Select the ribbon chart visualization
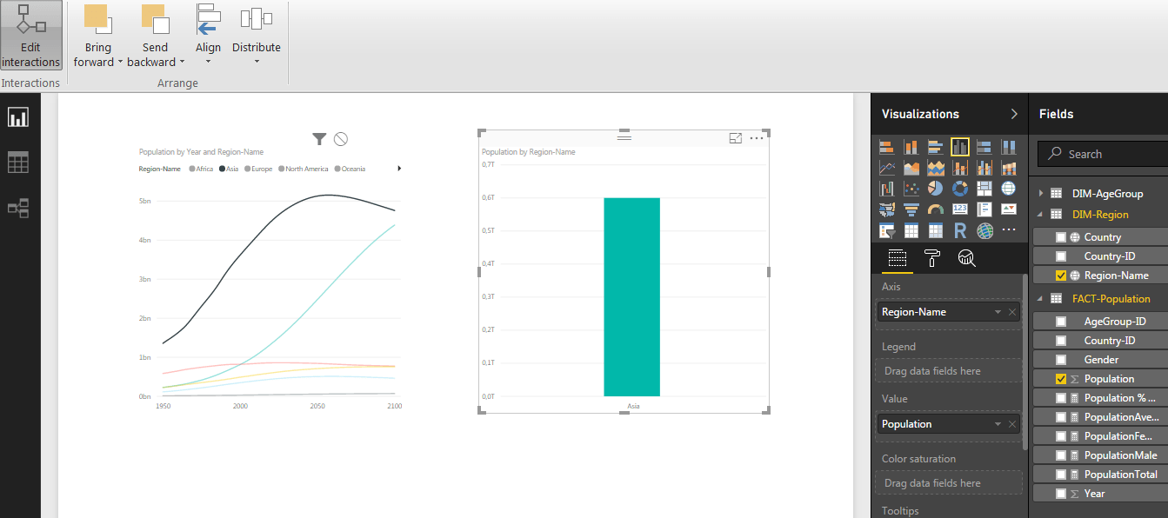 coord(1009,168)
